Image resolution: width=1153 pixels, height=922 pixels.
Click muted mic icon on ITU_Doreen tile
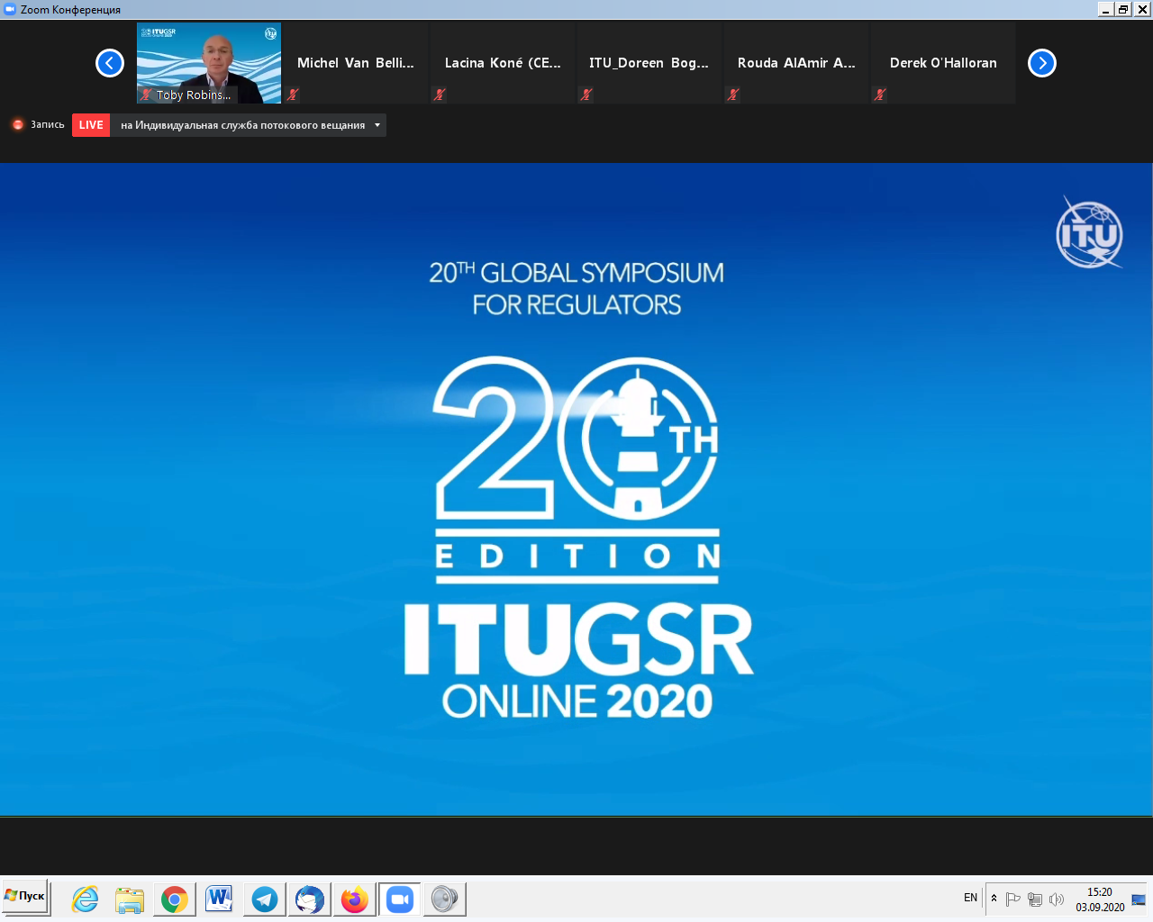coord(586,95)
